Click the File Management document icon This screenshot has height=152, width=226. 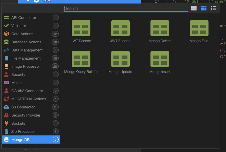[6, 58]
